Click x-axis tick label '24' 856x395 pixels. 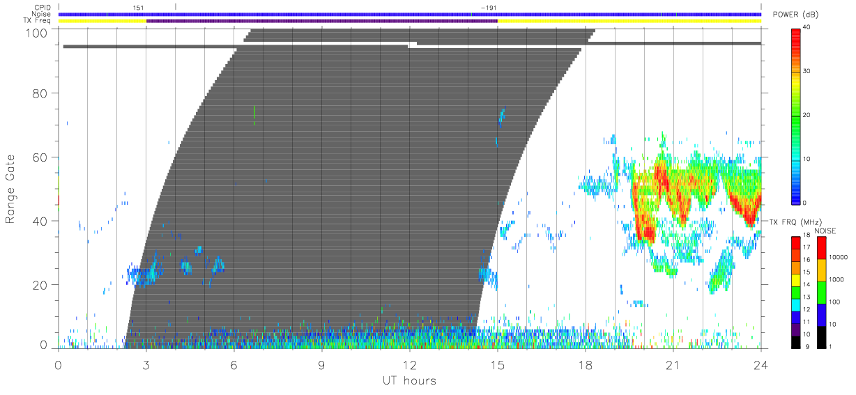point(761,364)
